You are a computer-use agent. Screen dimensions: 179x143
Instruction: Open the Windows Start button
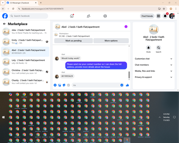click(x=3, y=117)
